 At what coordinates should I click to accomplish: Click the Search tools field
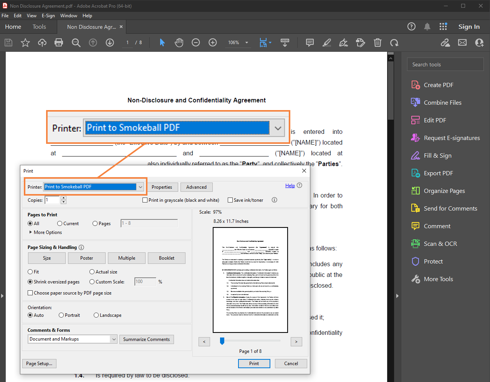445,64
